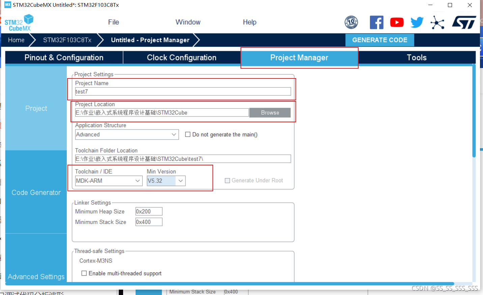Image resolution: width=483 pixels, height=295 pixels.
Task: Open the Twitter bird icon link
Action: point(417,22)
